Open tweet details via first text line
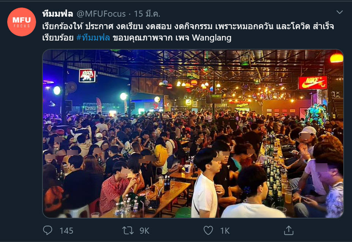The width and height of the screenshot is (352, 242). click(188, 27)
